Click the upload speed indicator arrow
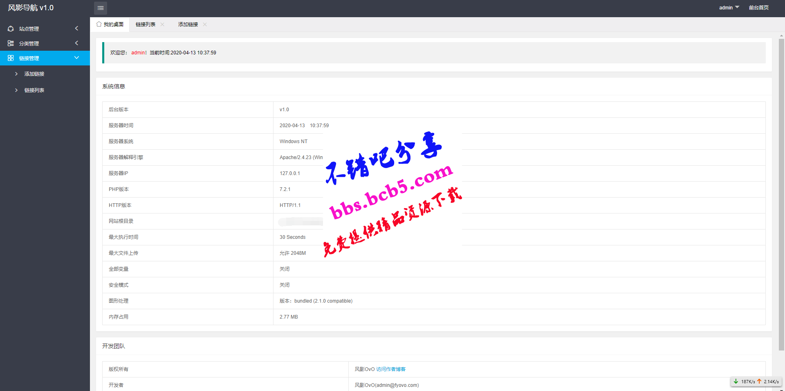Image resolution: width=785 pixels, height=391 pixels. click(759, 381)
